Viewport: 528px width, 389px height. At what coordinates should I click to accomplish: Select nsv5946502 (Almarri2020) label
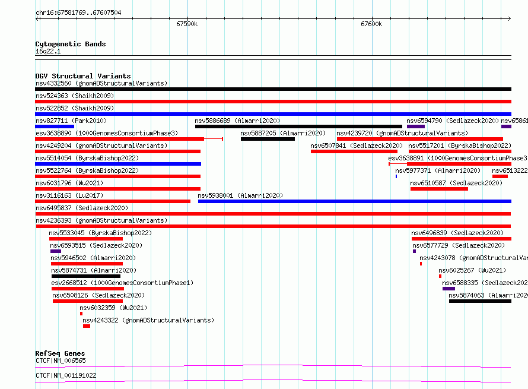click(93, 258)
